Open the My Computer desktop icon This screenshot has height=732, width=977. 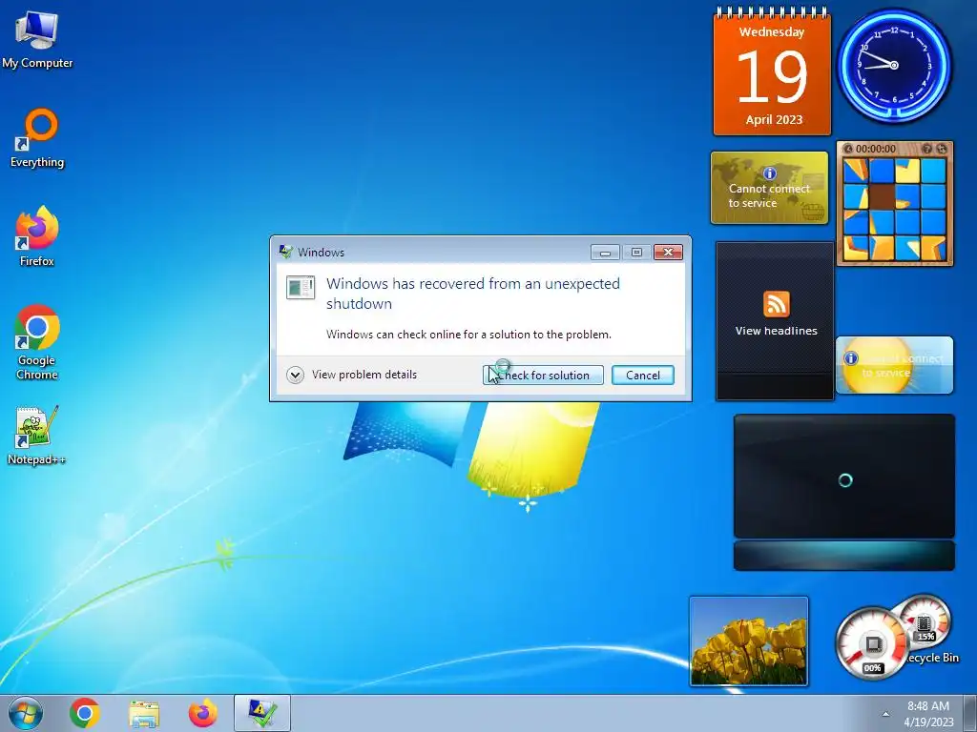pos(37,40)
